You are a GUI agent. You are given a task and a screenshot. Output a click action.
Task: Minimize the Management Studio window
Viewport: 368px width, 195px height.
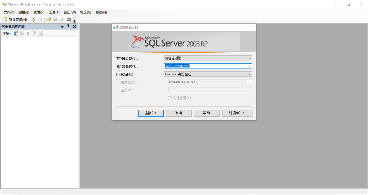[x=336, y=4]
